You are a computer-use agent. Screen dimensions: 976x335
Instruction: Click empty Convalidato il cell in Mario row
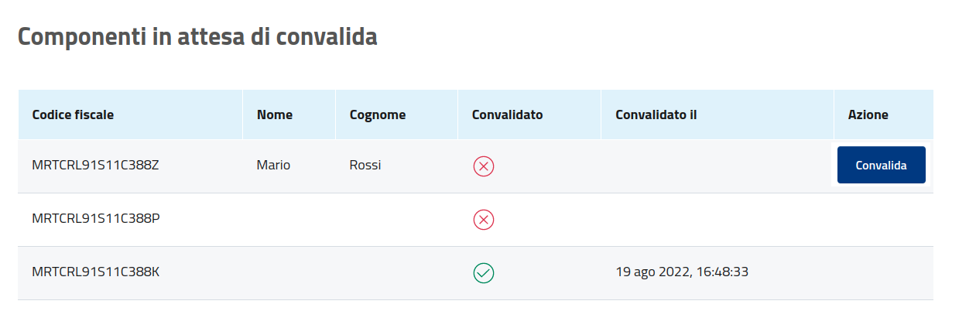717,166
